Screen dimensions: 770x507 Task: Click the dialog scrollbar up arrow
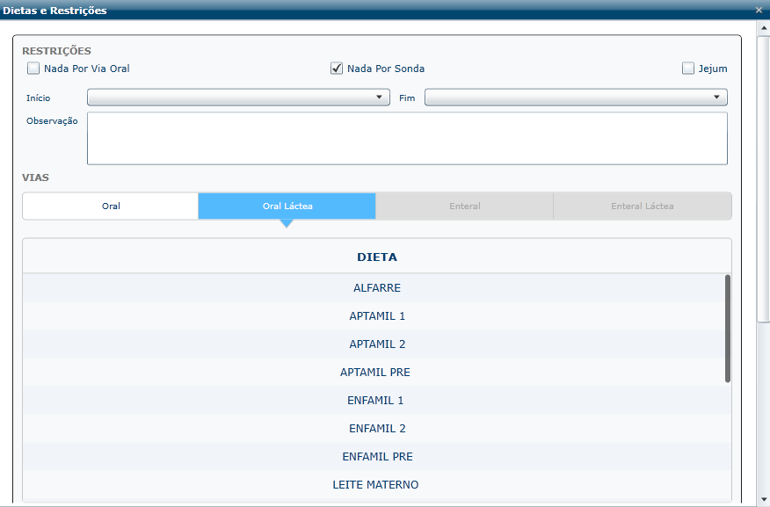click(764, 28)
